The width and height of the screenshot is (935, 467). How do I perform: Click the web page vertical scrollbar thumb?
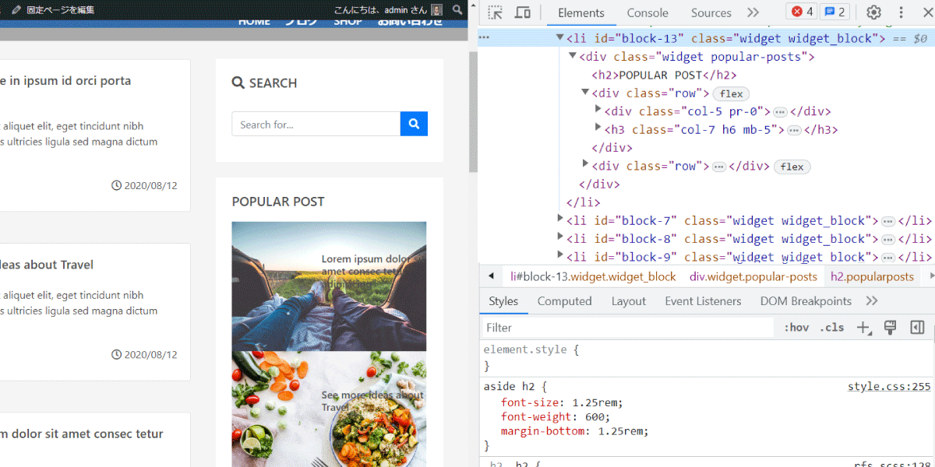pyautogui.click(x=473, y=111)
